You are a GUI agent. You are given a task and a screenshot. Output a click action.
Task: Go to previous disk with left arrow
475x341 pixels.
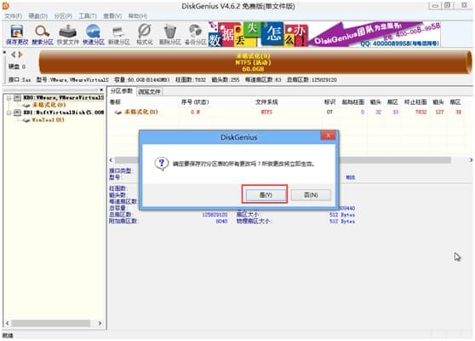tap(14, 55)
